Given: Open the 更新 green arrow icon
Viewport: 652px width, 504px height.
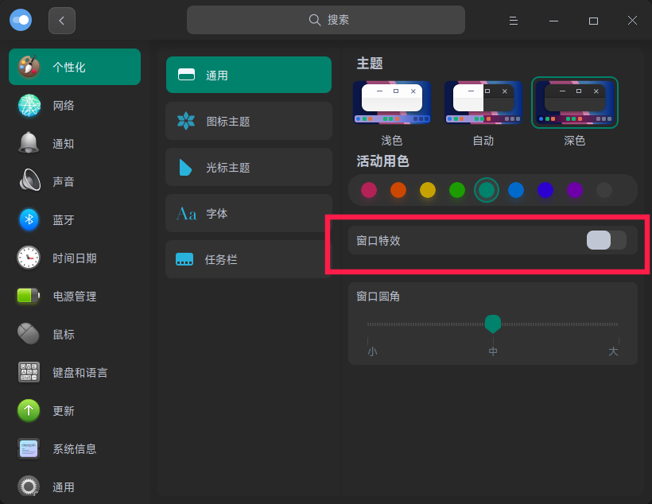Looking at the screenshot, I should [29, 410].
